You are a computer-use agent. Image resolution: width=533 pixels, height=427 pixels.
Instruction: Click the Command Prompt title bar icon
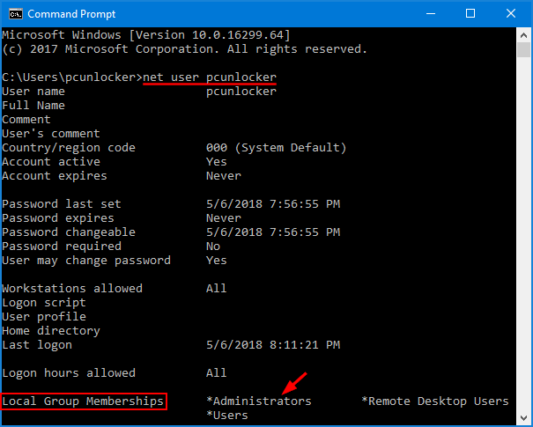click(13, 14)
